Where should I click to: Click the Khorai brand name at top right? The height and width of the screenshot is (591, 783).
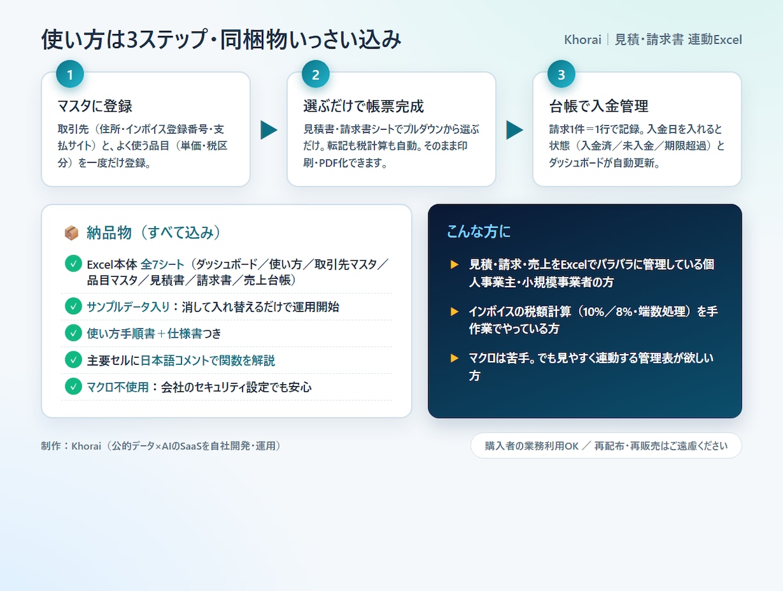(583, 40)
